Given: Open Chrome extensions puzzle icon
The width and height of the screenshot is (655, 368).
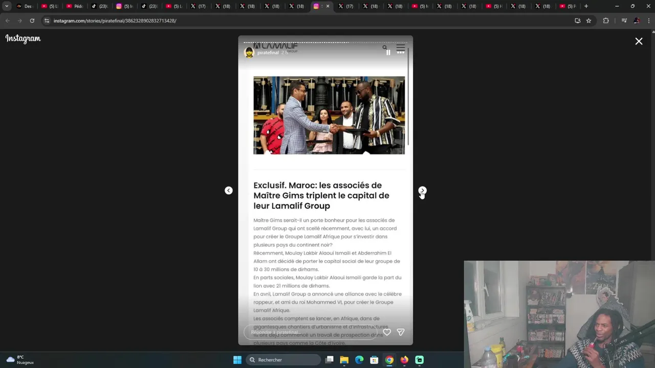Looking at the screenshot, I should tap(606, 20).
